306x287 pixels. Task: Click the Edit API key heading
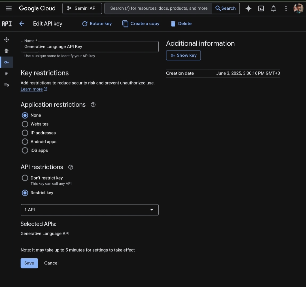pyautogui.click(x=48, y=24)
